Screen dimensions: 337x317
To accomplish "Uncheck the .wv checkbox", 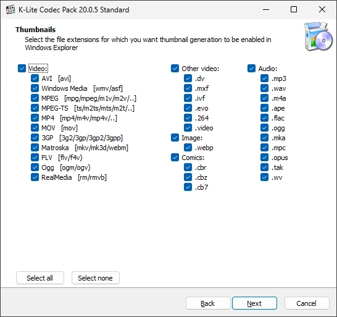I will 264,177.
